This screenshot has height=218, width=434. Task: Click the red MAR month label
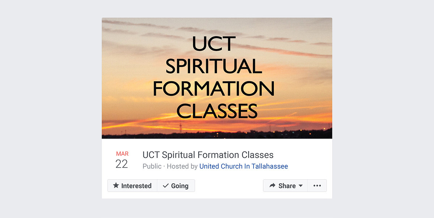122,154
